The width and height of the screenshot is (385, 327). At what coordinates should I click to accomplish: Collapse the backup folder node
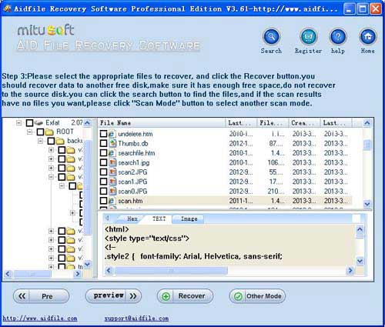tap(40, 141)
